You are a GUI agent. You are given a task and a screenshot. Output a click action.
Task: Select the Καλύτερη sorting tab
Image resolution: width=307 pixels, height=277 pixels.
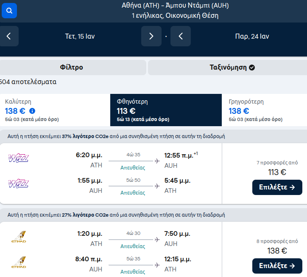[x=55, y=110]
